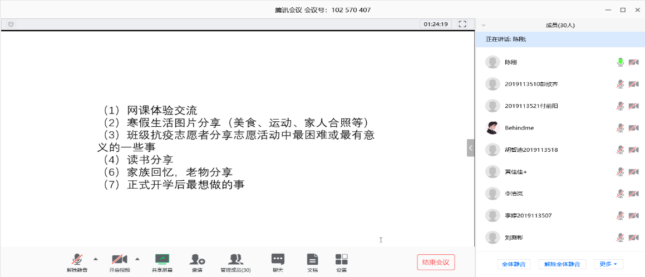Screen dimensions: 645x277
Task: Select member 2019113510彭欣齐 name
Action: (x=531, y=84)
